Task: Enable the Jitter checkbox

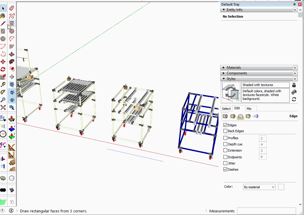Action: click(x=225, y=163)
